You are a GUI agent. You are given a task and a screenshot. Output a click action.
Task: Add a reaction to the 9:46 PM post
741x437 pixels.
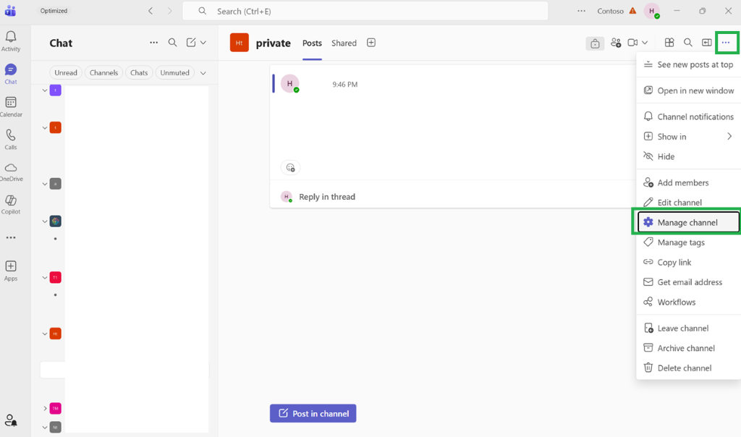(290, 168)
